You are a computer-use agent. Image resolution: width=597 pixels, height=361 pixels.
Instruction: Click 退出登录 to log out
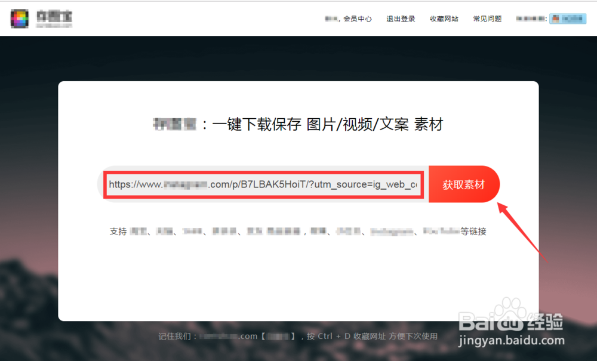pyautogui.click(x=400, y=18)
